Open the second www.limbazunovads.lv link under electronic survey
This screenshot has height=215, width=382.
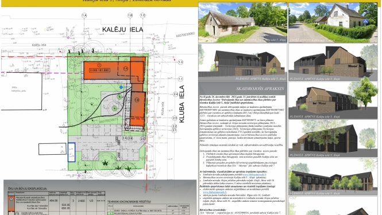pos(215,192)
